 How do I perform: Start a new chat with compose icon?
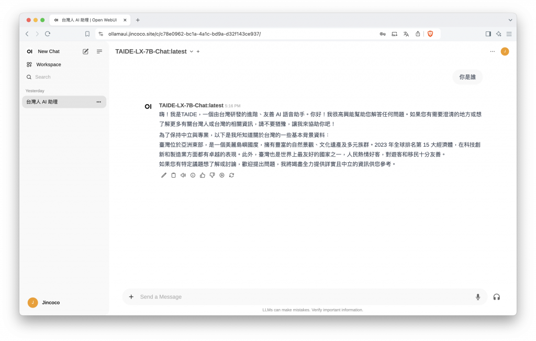point(85,51)
